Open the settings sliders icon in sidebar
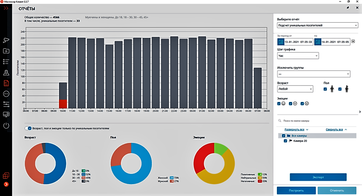The image size is (362, 196). pyautogui.click(x=6, y=104)
